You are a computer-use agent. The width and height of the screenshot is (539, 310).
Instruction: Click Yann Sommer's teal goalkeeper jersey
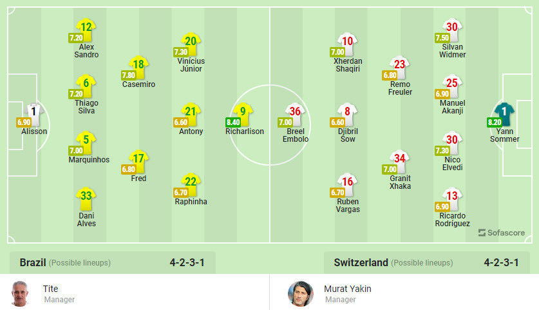click(504, 111)
